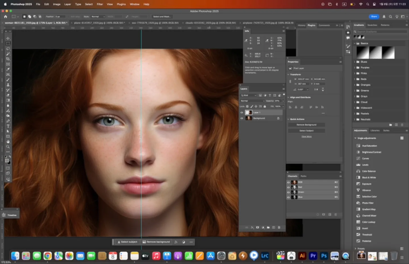Select the Zoom tool

tap(8, 147)
